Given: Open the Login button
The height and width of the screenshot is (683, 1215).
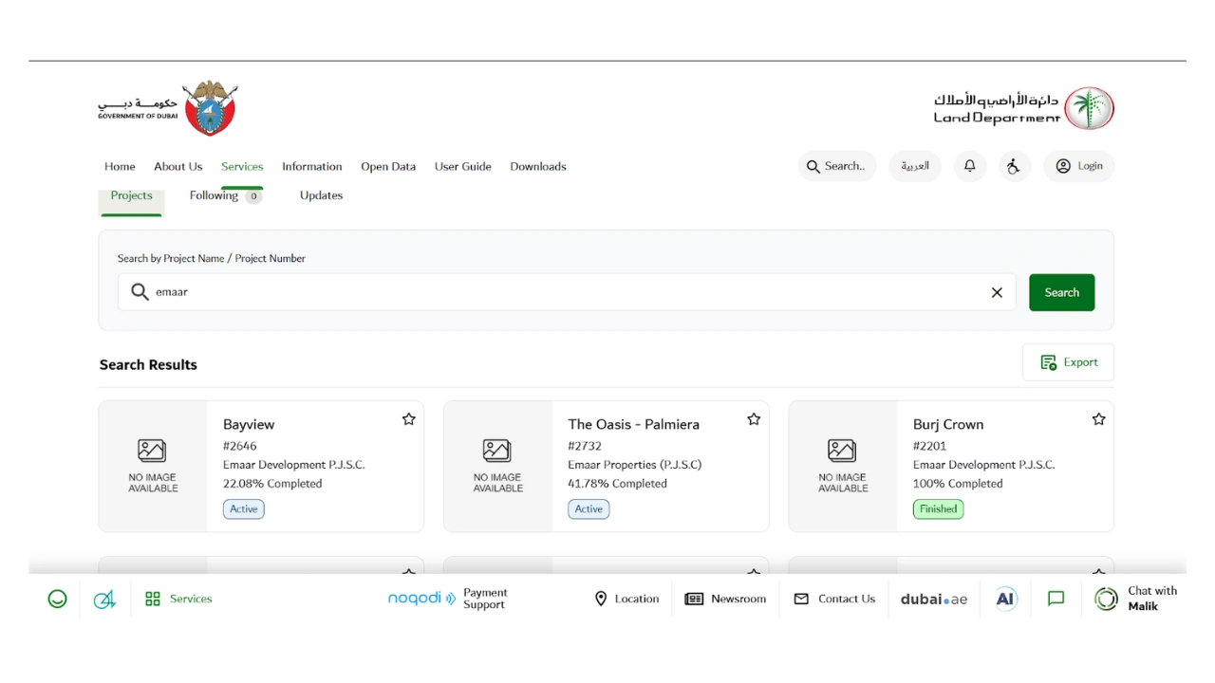Looking at the screenshot, I should click(1078, 166).
